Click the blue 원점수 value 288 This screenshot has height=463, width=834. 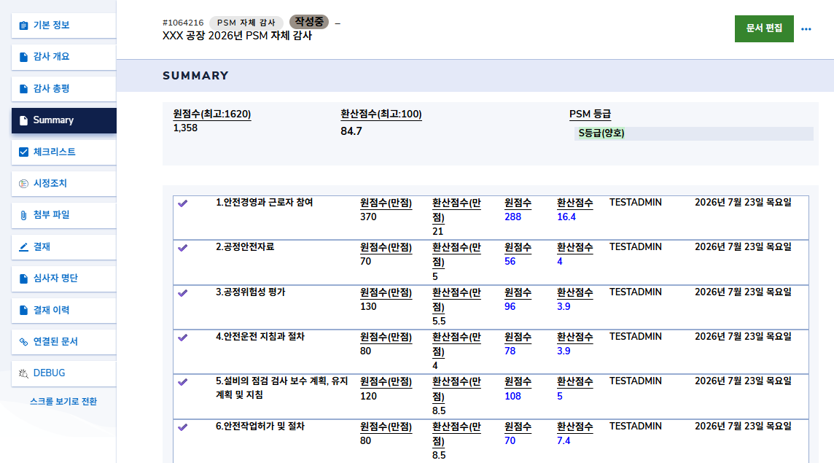(x=513, y=217)
